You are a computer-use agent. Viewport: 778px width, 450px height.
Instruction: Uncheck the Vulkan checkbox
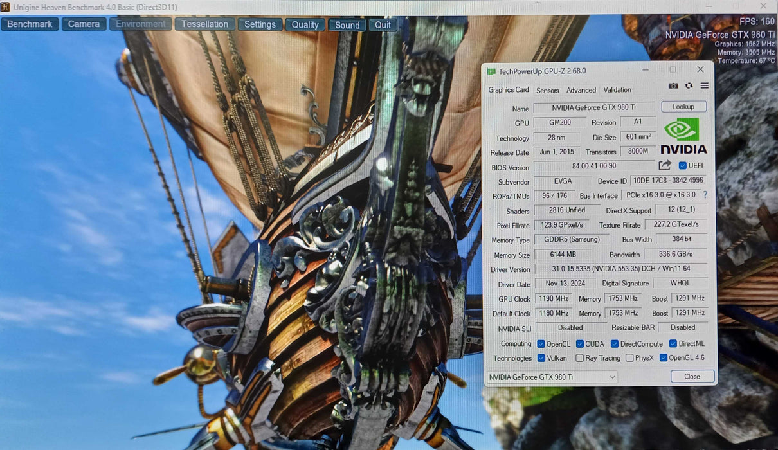coord(541,358)
